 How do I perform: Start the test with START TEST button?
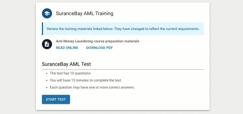[x=56, y=99]
